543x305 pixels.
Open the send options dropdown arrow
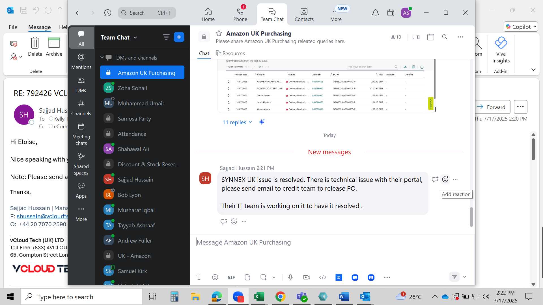[x=465, y=277]
